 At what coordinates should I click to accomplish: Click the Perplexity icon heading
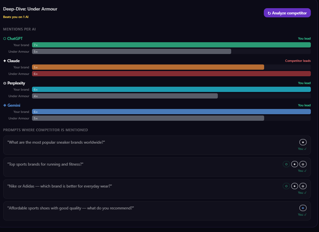pos(5,83)
